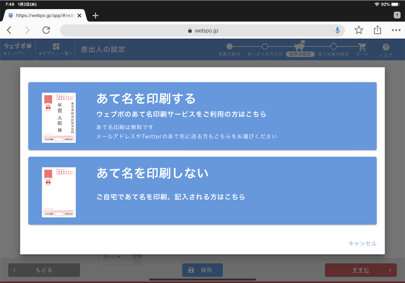
Task: Tap the microphone voice search icon
Action: [337, 30]
